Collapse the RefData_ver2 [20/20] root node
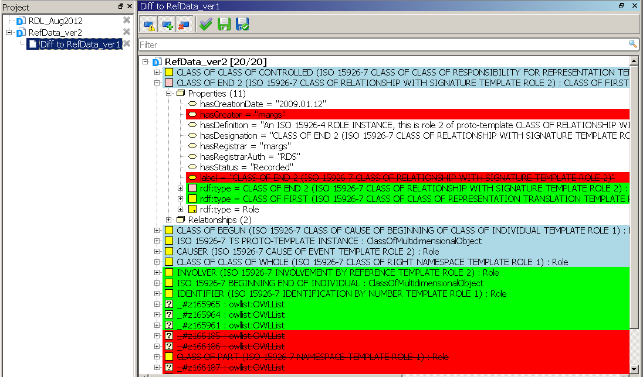 (x=145, y=62)
